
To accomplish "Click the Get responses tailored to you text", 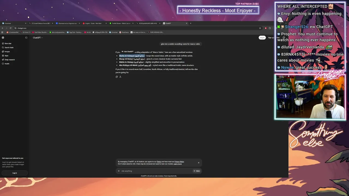I will tap(13, 158).
